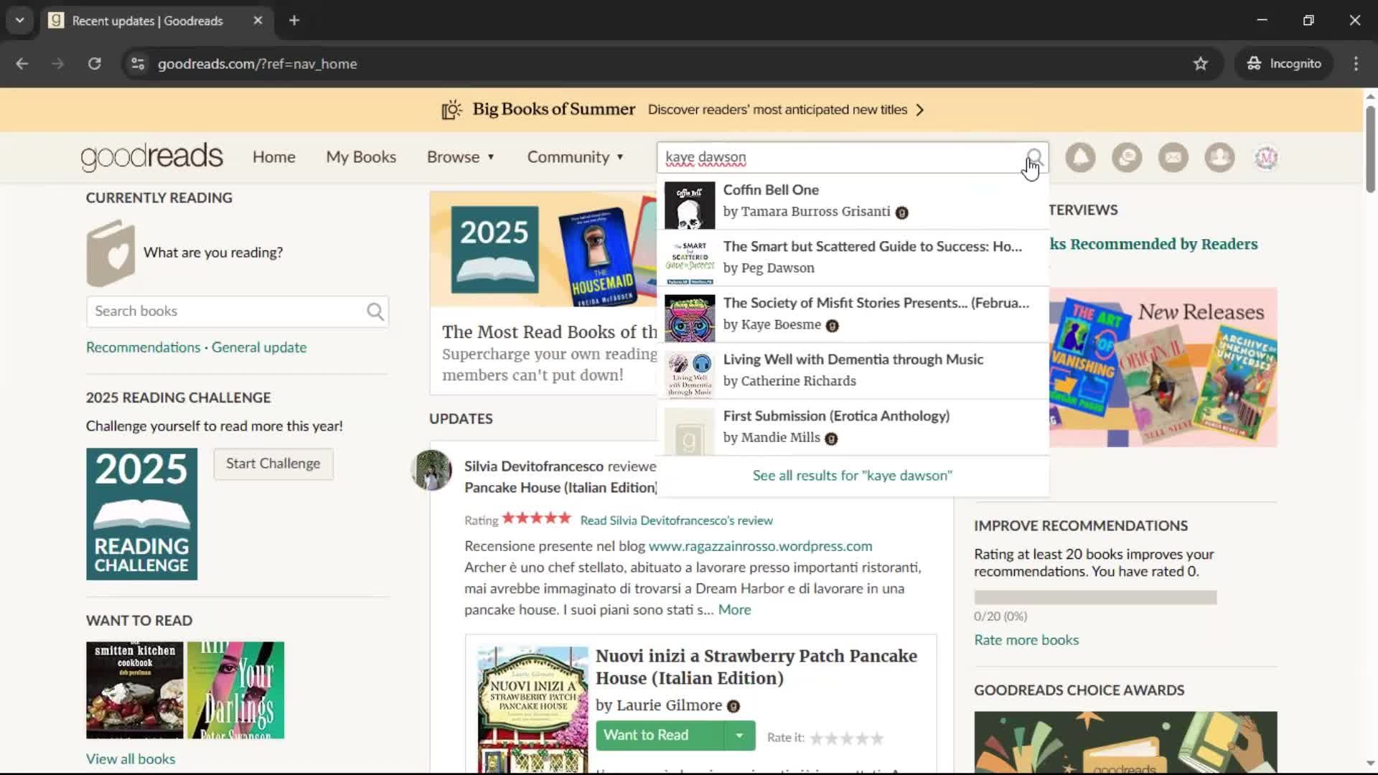Image resolution: width=1378 pixels, height=775 pixels.
Task: Open the notifications bell icon
Action: [1080, 157]
